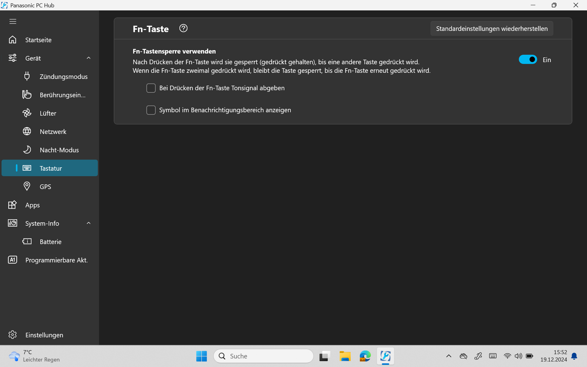Collapse the System-Info section chevron
This screenshot has width=587, height=367.
pyautogui.click(x=89, y=223)
